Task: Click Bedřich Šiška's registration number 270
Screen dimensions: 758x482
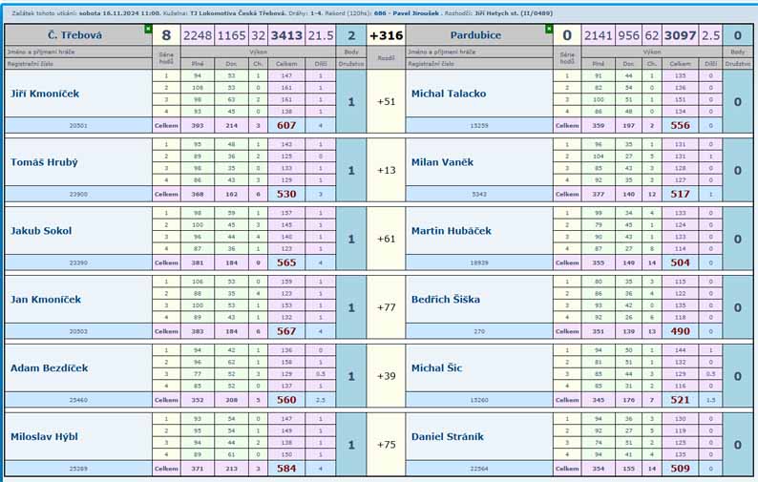Action: tap(479, 331)
